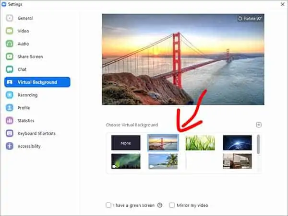Click the Accessibility sidebar icon
The height and width of the screenshot is (216, 288).
click(10, 146)
